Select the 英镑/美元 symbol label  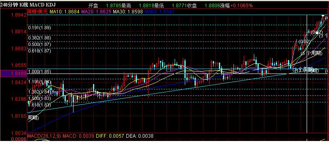(x=38, y=12)
